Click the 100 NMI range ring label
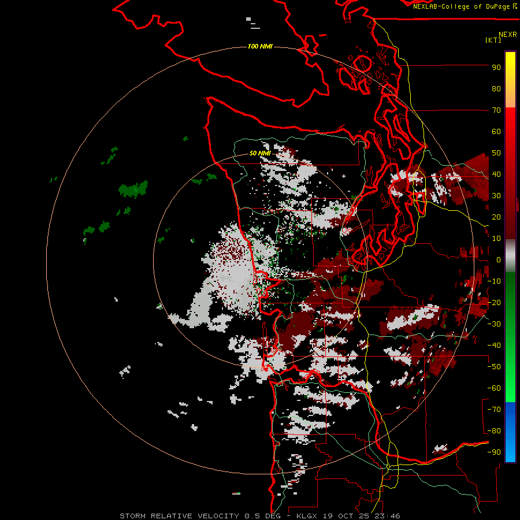The height and width of the screenshot is (520, 520). point(260,46)
